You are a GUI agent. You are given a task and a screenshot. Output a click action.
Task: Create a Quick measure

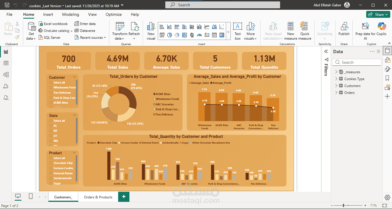coord(305,31)
